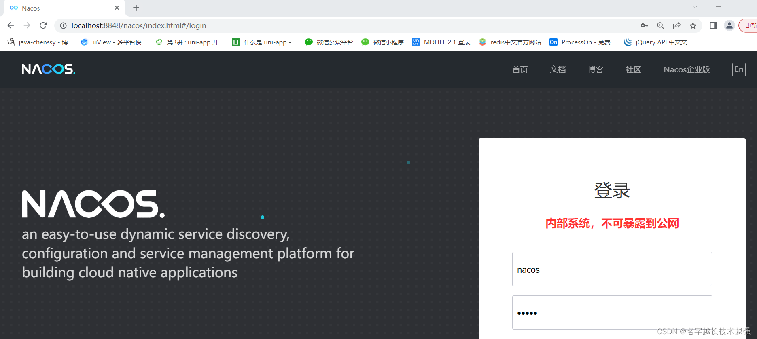Click the red 内部系统，不可暴露到公网 warning
Viewport: 757px width, 339px height.
tap(612, 223)
